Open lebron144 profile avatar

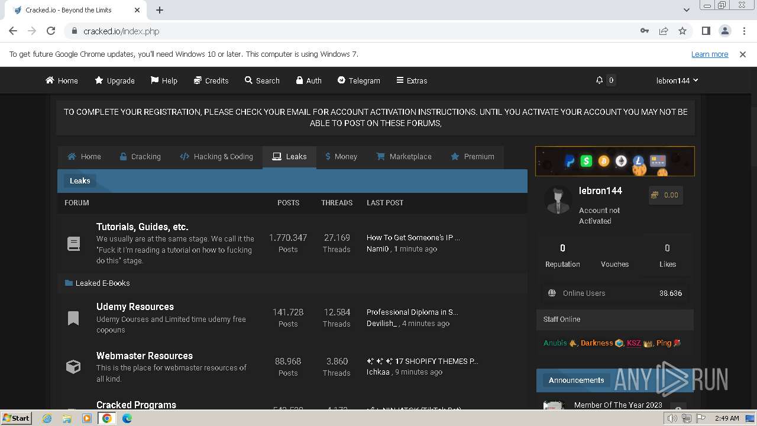point(558,201)
